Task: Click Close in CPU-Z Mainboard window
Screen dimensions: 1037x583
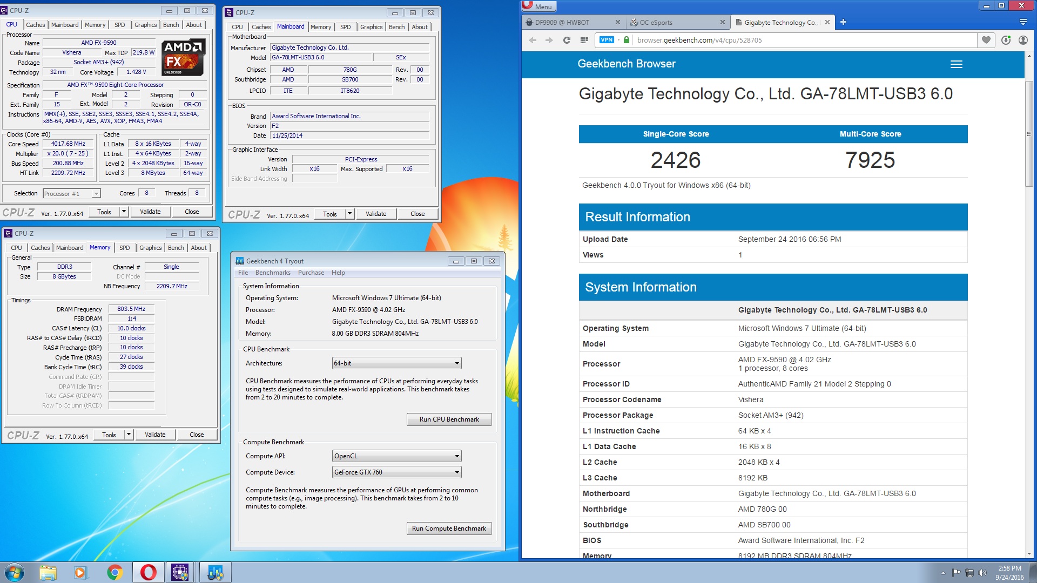Action: [418, 214]
